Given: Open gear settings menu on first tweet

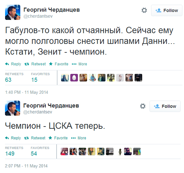Looking at the screenshot, I should [x=144, y=10].
